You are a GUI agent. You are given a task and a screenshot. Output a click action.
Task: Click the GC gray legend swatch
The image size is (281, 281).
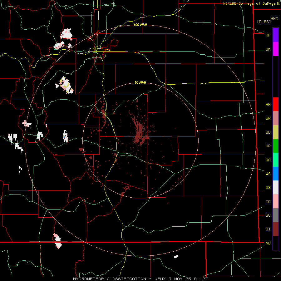coord(276,215)
